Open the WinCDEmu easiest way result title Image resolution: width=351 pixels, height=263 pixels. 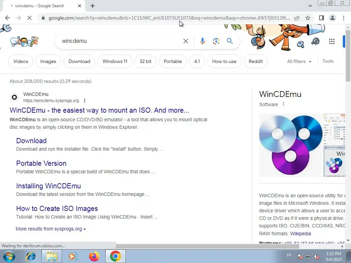[x=99, y=110]
